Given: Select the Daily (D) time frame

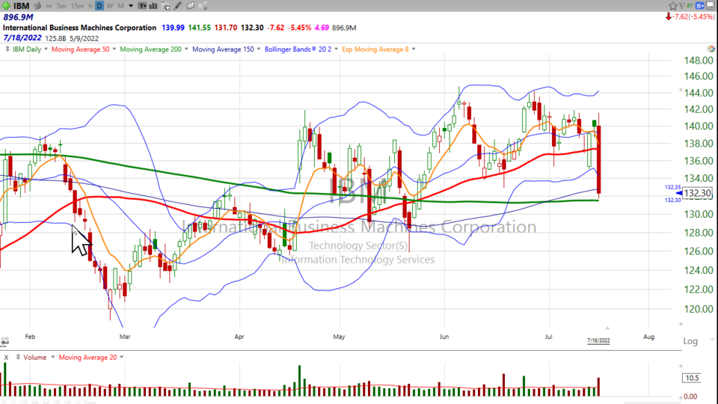Looking at the screenshot, I should pos(99,6).
